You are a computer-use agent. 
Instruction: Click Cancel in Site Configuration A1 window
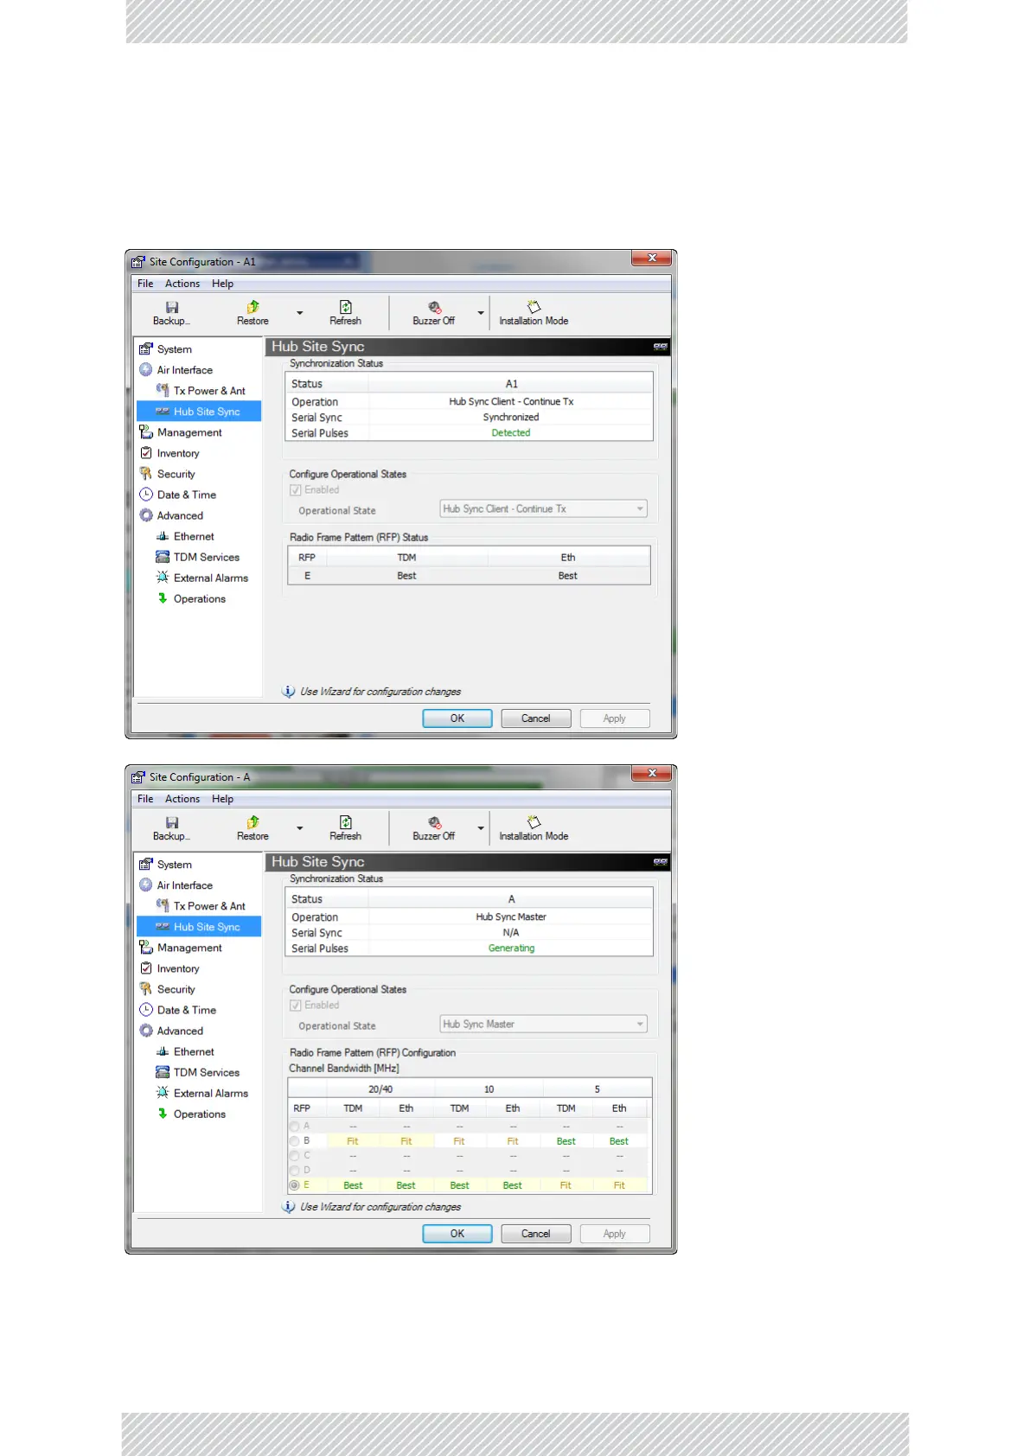pyautogui.click(x=536, y=718)
